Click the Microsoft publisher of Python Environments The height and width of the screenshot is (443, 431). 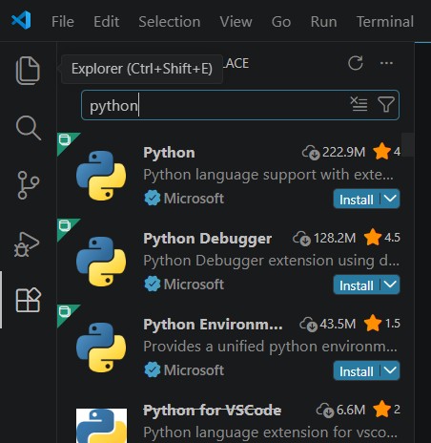point(194,370)
